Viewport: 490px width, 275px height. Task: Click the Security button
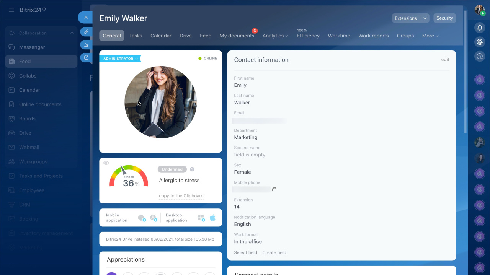pos(444,18)
